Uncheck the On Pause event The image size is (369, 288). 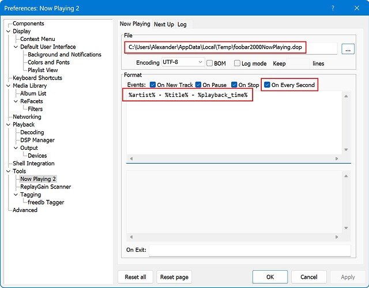pos(198,85)
